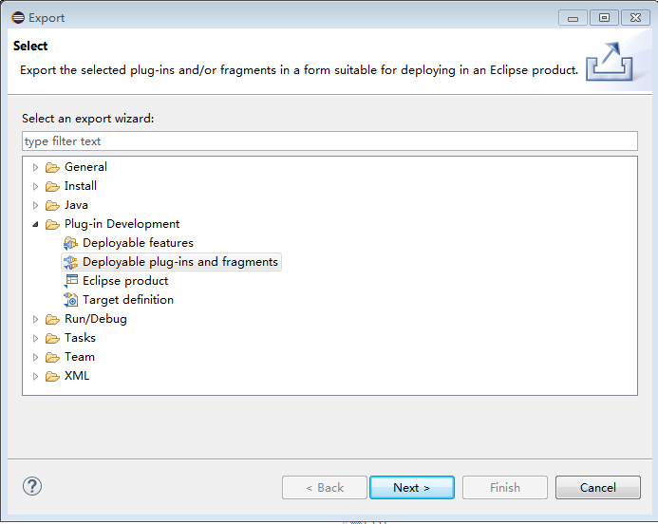Click the Eclipse product icon

tap(70, 281)
